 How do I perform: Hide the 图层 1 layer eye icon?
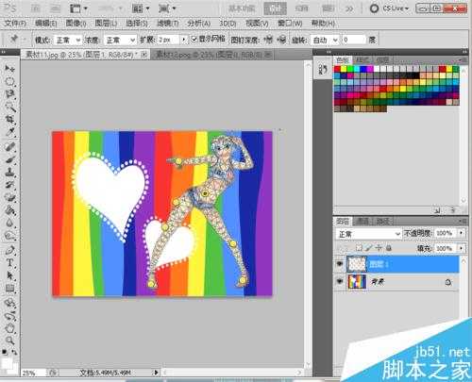click(339, 264)
